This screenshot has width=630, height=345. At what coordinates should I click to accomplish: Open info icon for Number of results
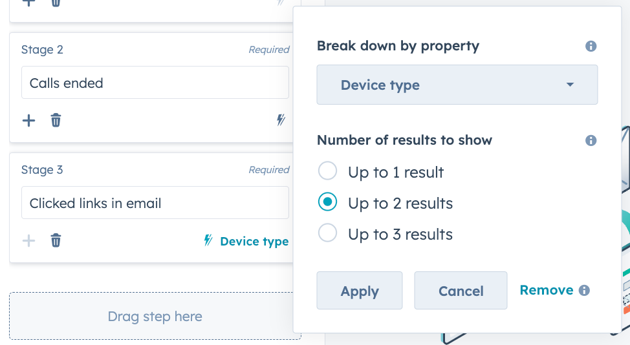591,140
